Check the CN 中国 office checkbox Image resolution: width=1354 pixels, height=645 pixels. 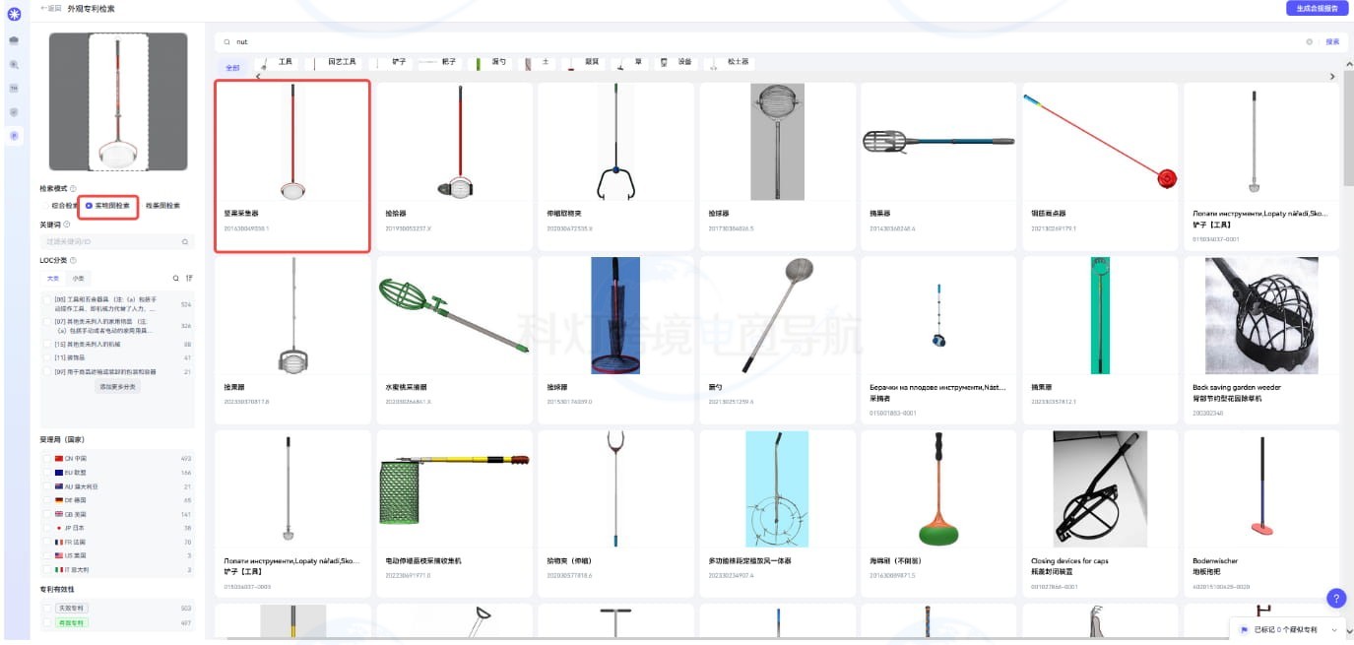tap(46, 459)
